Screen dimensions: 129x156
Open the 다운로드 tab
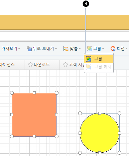[x=42, y=65]
